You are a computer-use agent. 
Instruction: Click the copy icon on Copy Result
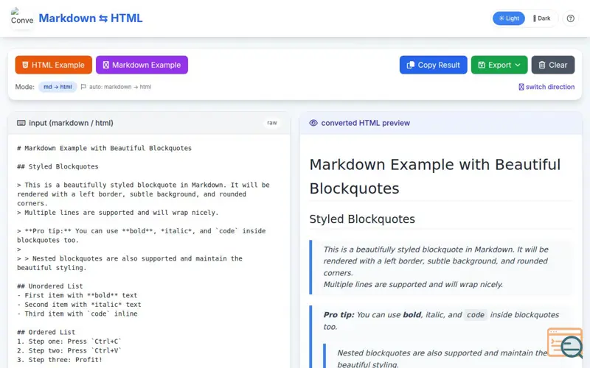pos(411,65)
